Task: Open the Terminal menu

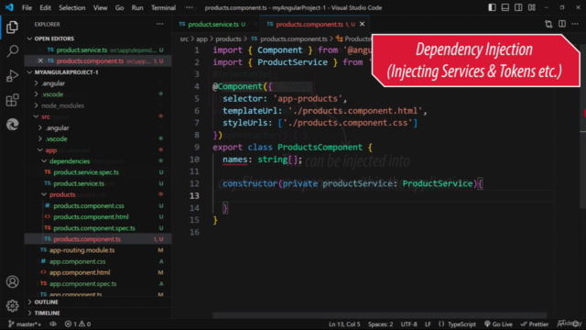Action: 163,7
